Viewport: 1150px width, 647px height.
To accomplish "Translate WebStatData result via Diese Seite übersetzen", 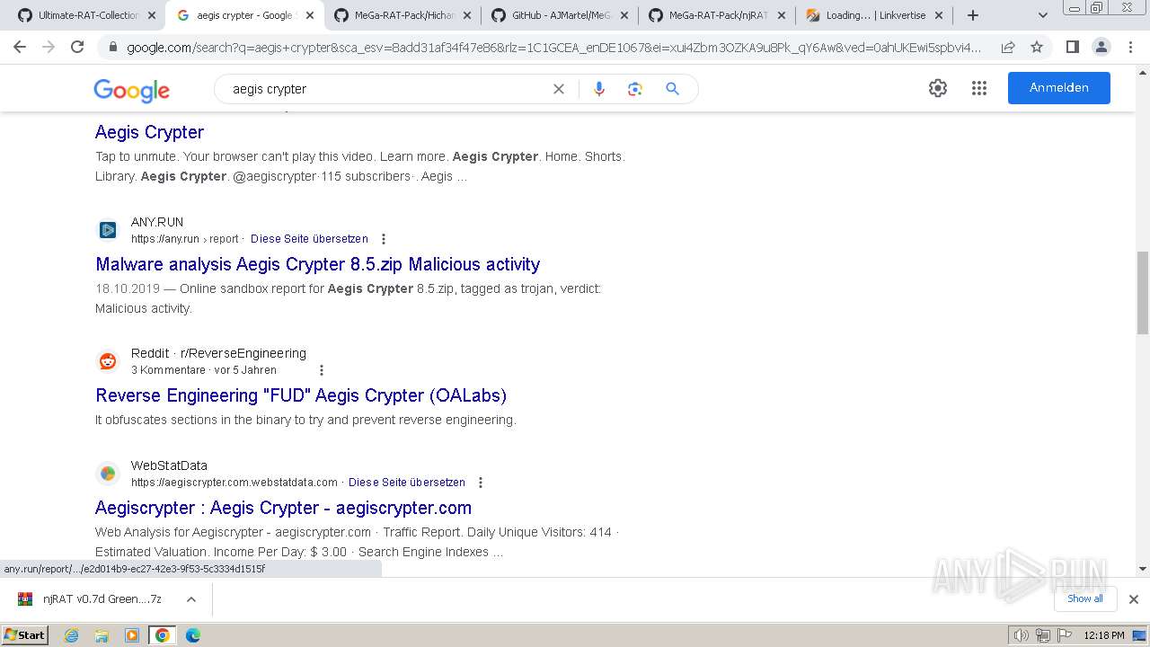I will coord(407,483).
